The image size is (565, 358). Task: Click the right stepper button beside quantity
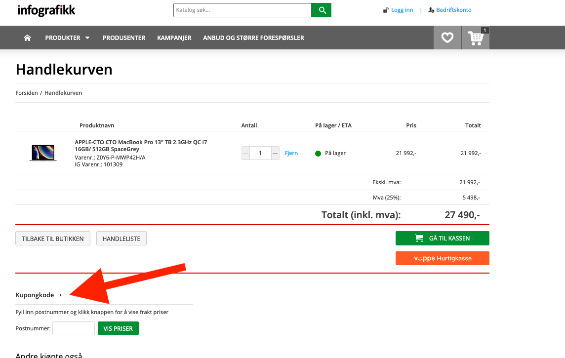[275, 153]
